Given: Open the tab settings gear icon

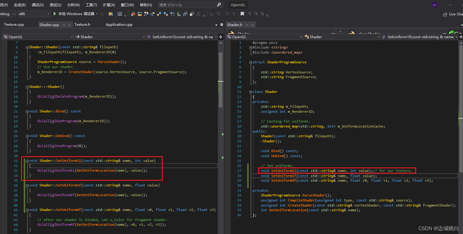Looking at the screenshot, I should (221, 25).
